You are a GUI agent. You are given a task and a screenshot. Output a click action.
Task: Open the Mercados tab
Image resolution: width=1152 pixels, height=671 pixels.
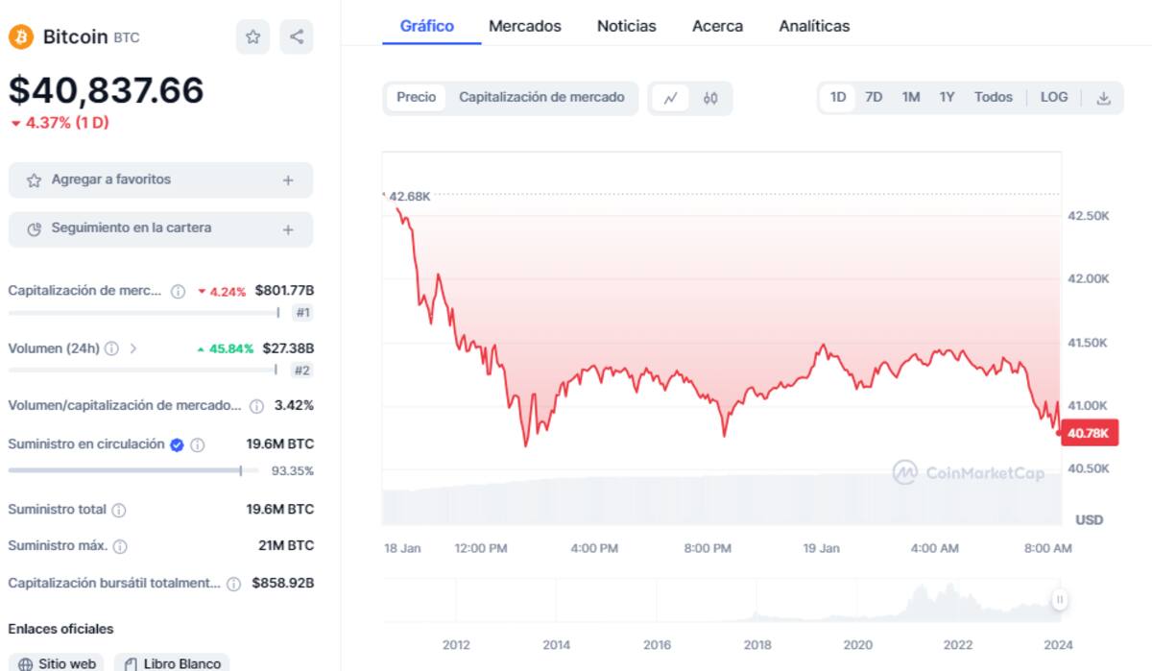point(525,26)
